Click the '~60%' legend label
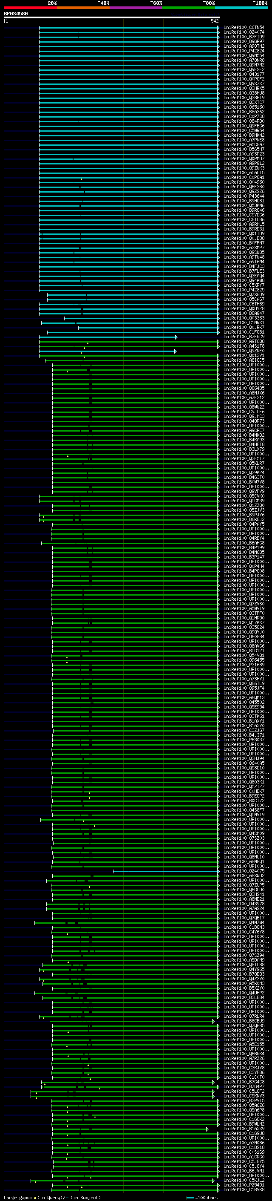Screen dimensions: 272x1201 156,3
